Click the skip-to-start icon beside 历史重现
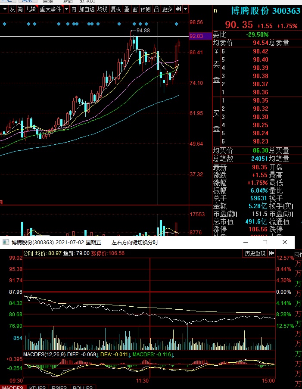 (271, 253)
